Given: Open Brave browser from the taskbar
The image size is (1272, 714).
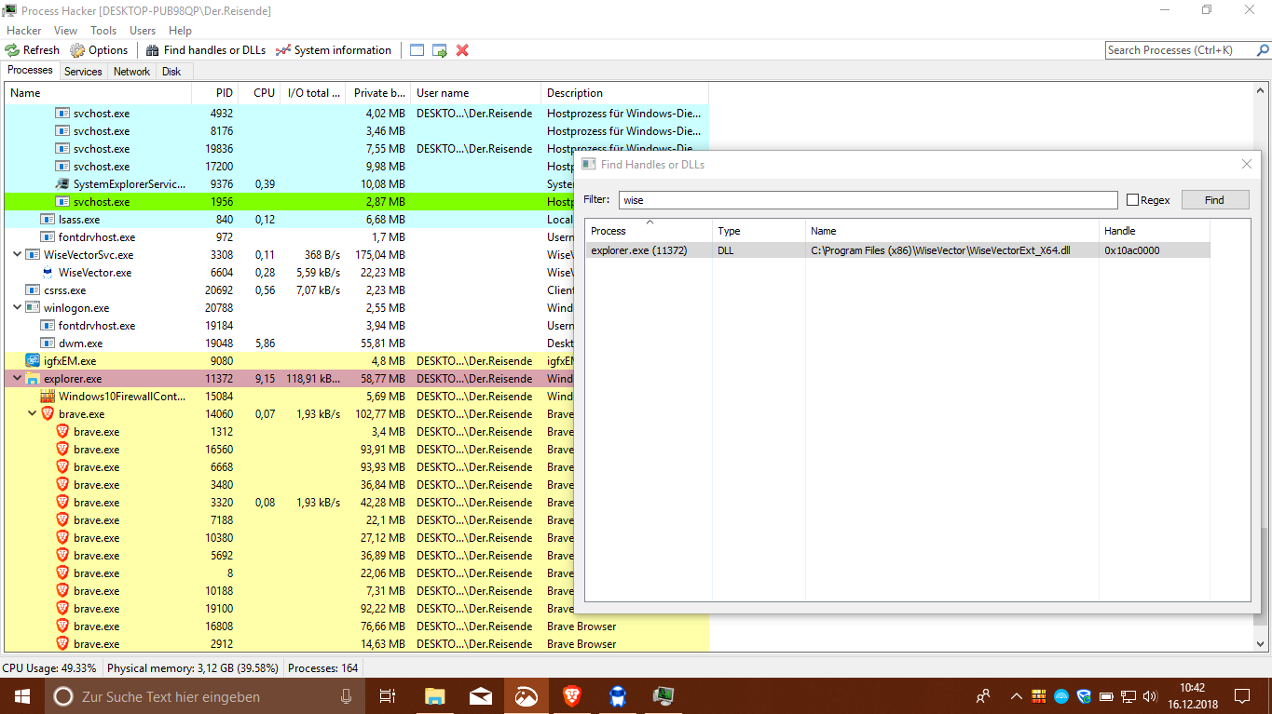Looking at the screenshot, I should pyautogui.click(x=571, y=696).
